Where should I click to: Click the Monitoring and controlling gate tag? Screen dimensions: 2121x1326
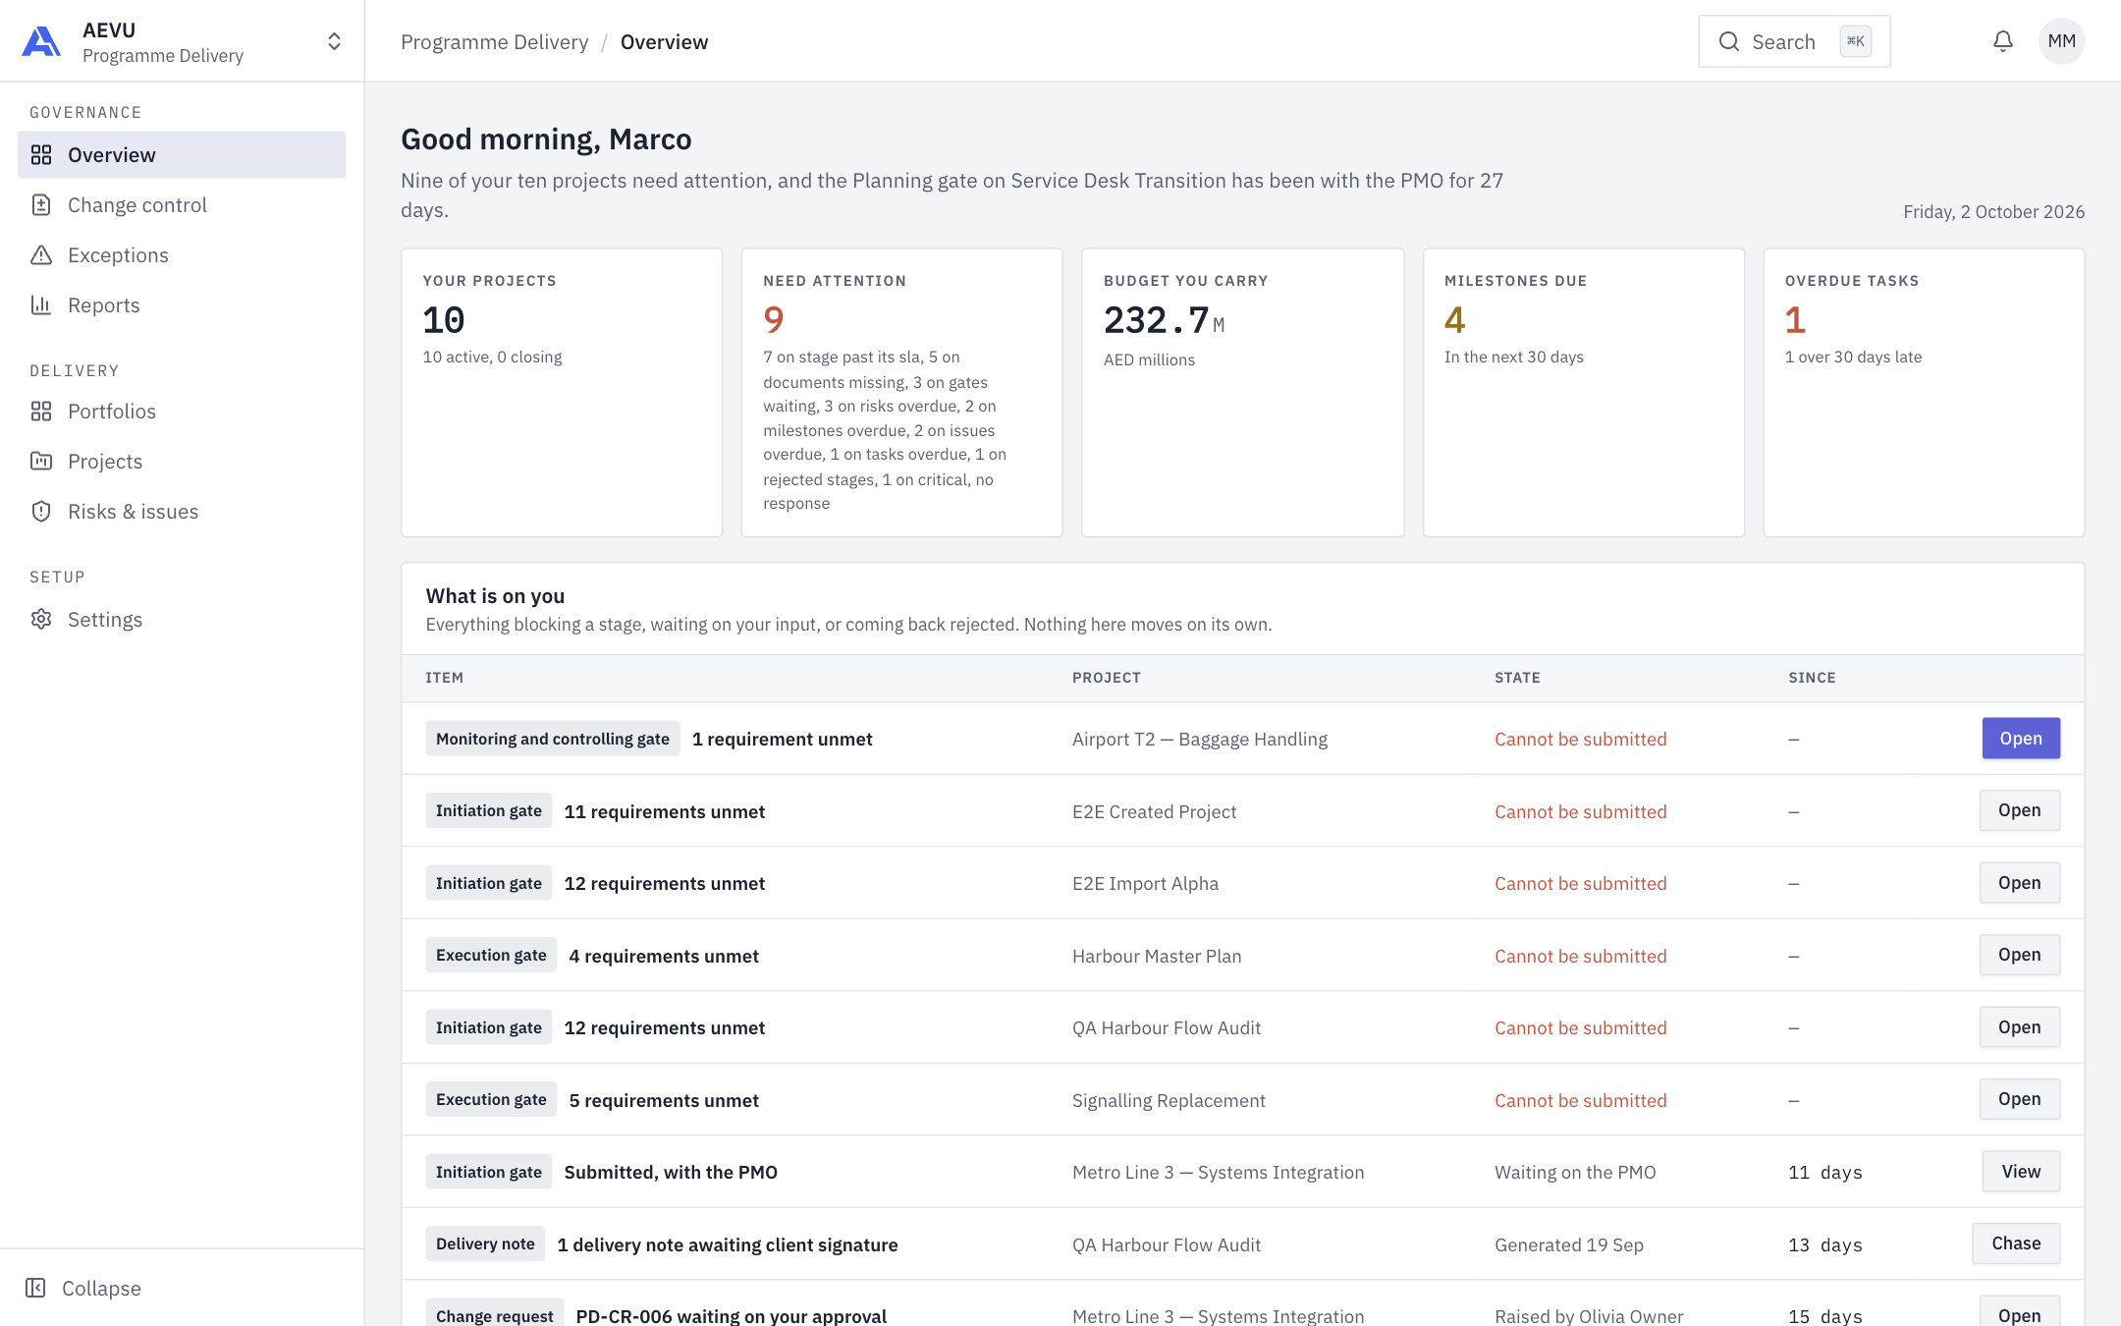click(553, 739)
